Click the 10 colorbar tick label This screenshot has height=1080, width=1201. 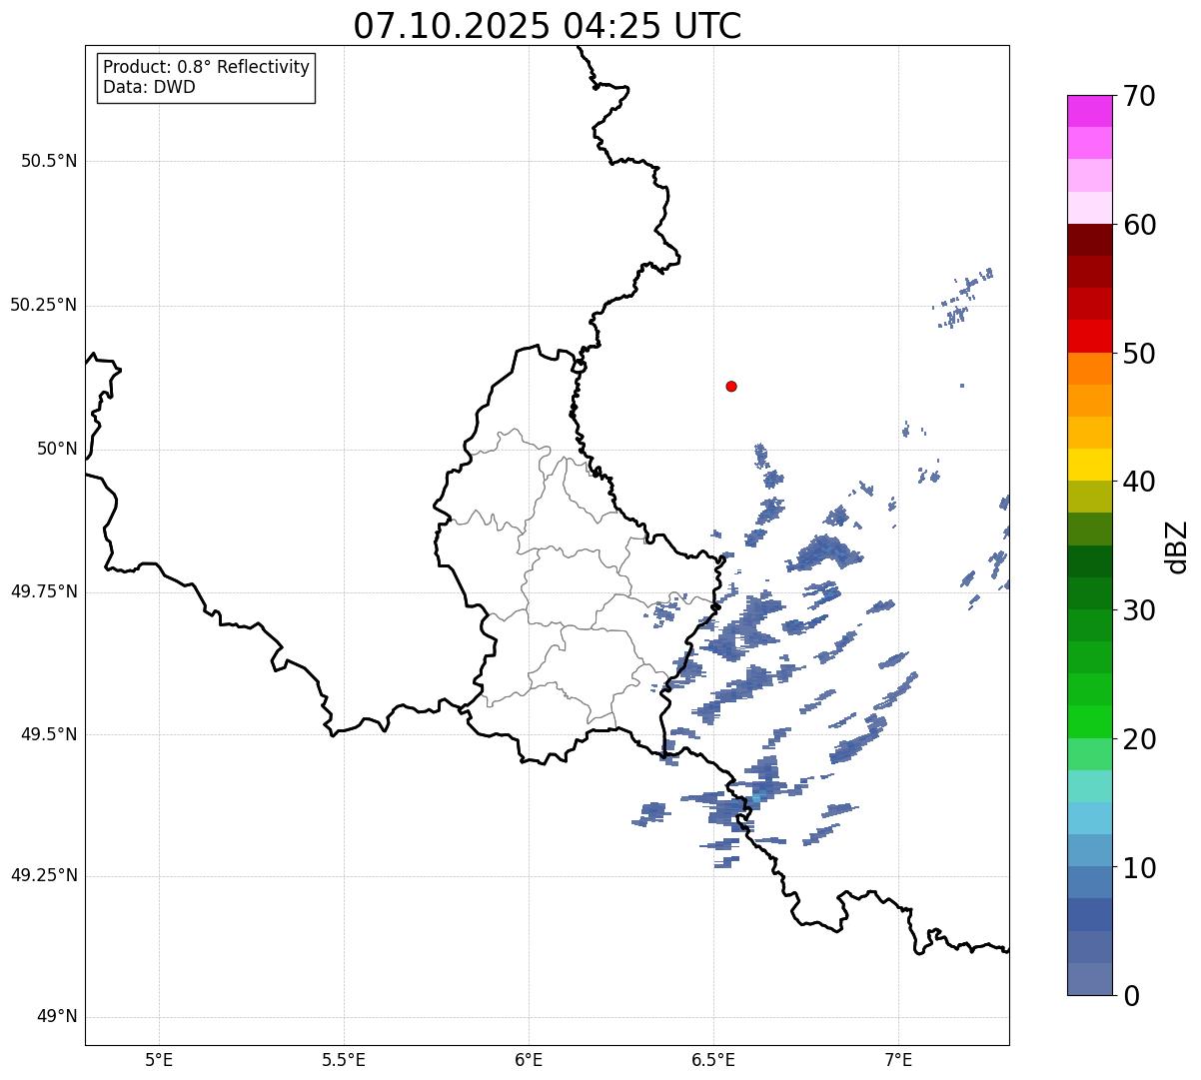coord(1139,867)
